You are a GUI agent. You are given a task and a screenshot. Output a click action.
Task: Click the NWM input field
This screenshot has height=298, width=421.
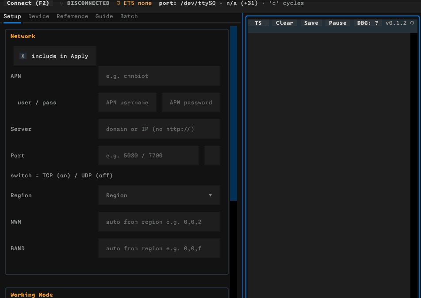pyautogui.click(x=159, y=222)
